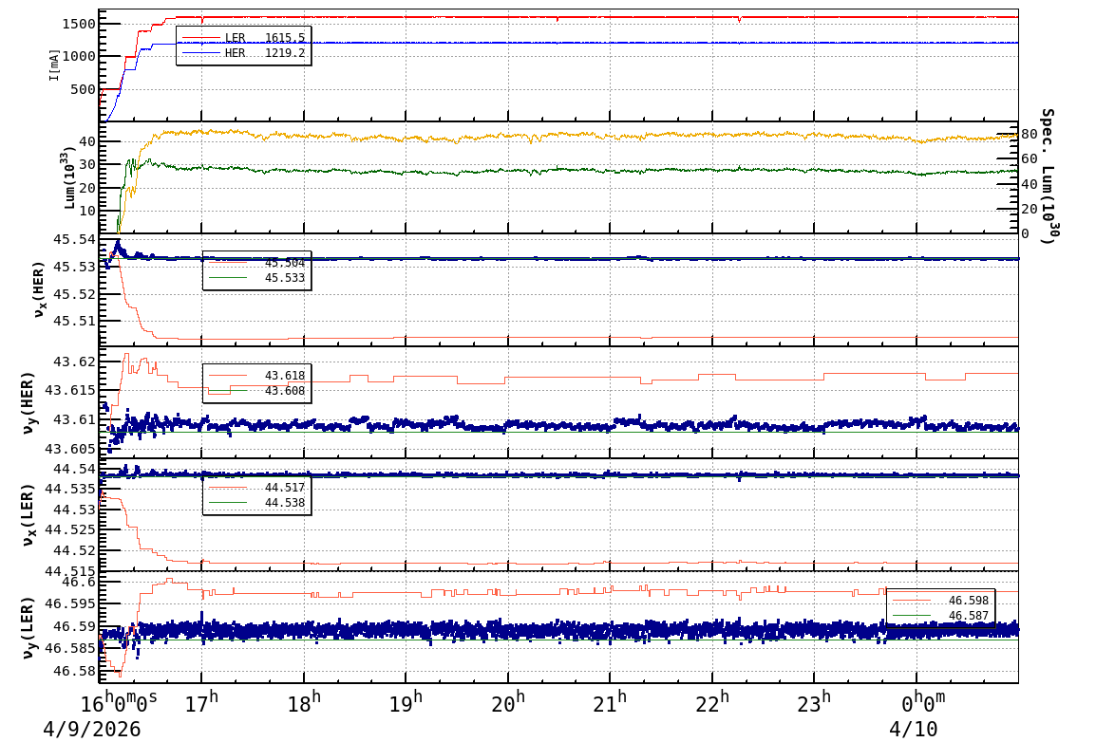Viewport: 1096px width, 742px height.
Task: Click the 19h time tick label
Action: (406, 703)
